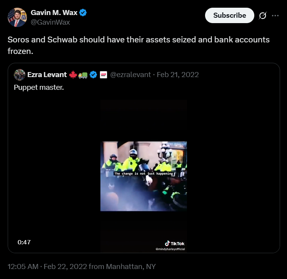Screen dimensions: 287x279
Task: Click the truck emoji in the quoted name
Action: (x=83, y=74)
